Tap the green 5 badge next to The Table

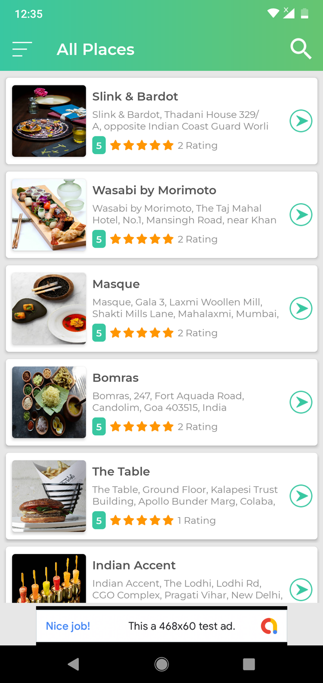pyautogui.click(x=99, y=520)
